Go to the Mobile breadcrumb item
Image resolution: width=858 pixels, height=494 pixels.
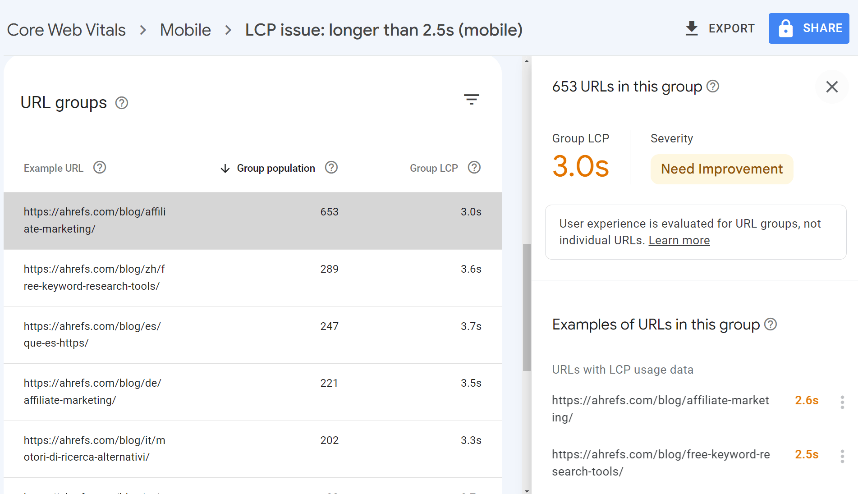coord(185,30)
